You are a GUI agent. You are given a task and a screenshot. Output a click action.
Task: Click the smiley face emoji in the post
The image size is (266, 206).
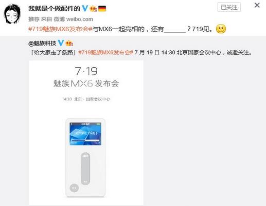pyautogui.click(x=221, y=29)
